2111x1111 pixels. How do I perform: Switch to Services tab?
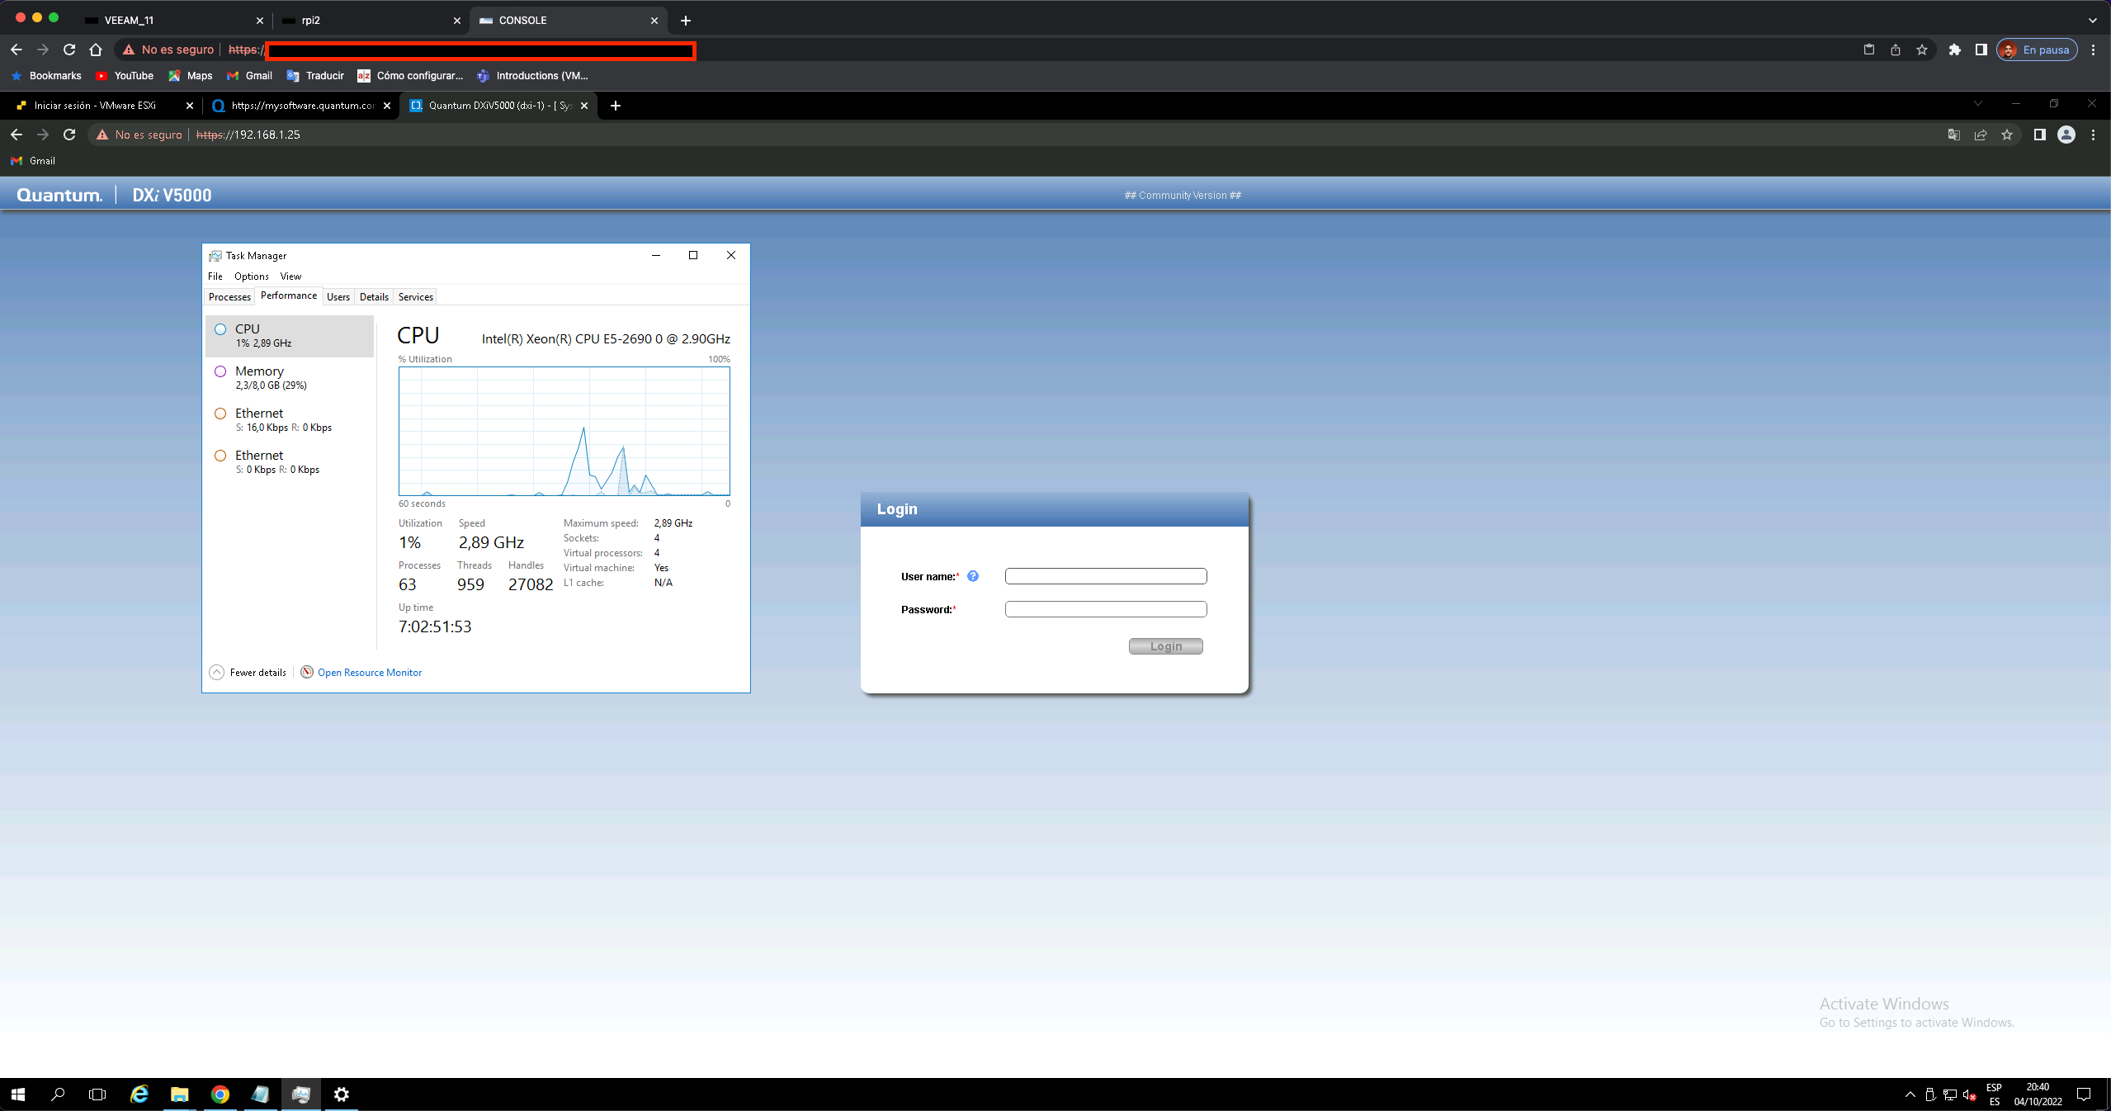416,297
